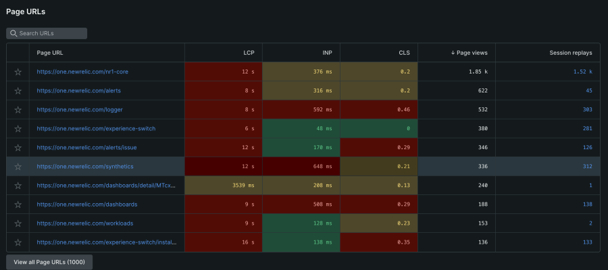
Task: Star the /dashboards URL row
Action: pyautogui.click(x=18, y=205)
